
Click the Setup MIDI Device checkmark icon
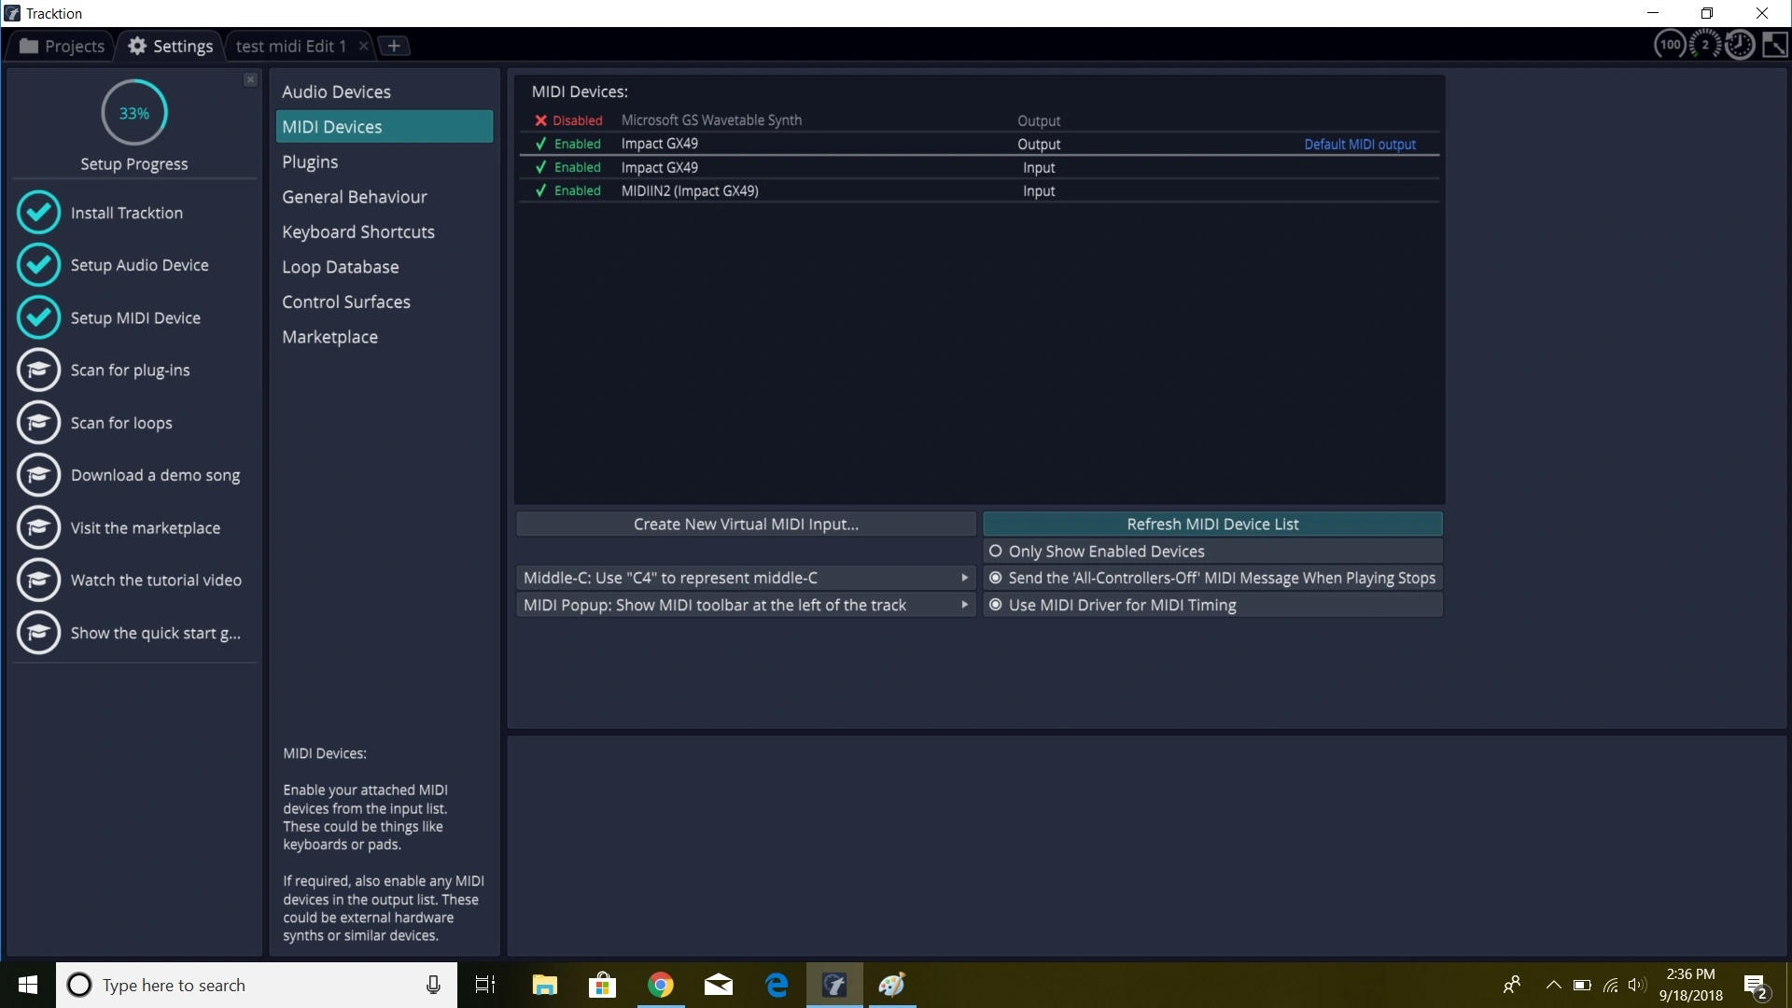point(38,318)
